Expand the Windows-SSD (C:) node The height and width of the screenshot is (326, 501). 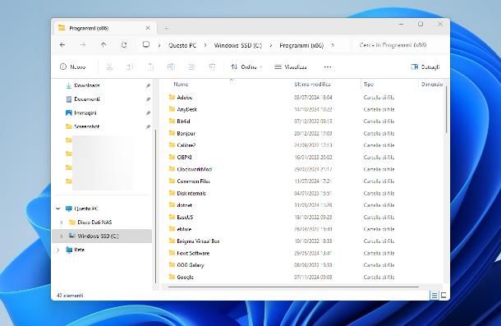(62, 236)
